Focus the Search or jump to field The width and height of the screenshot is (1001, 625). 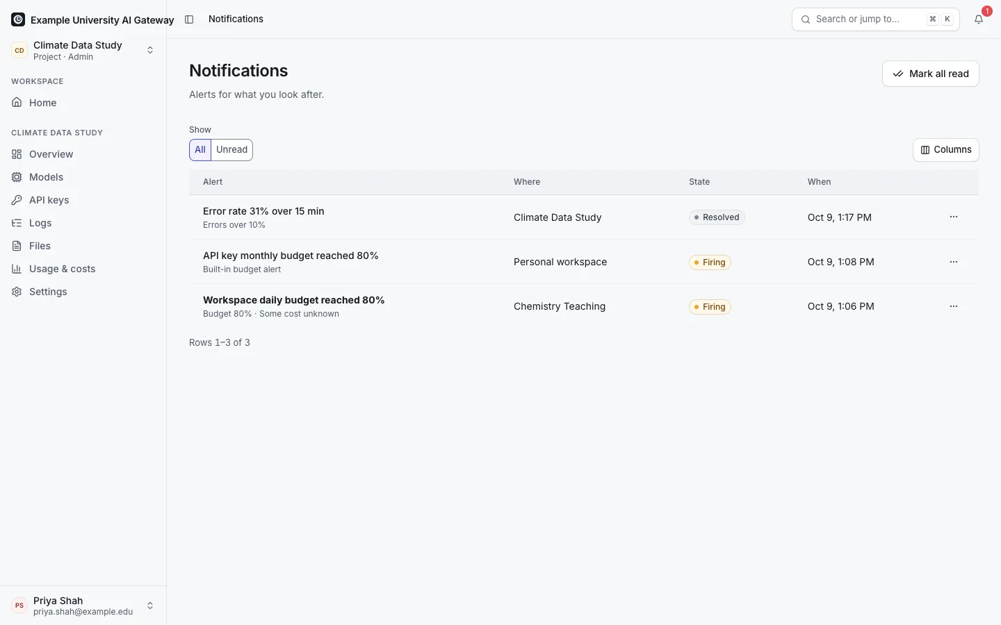click(x=876, y=19)
